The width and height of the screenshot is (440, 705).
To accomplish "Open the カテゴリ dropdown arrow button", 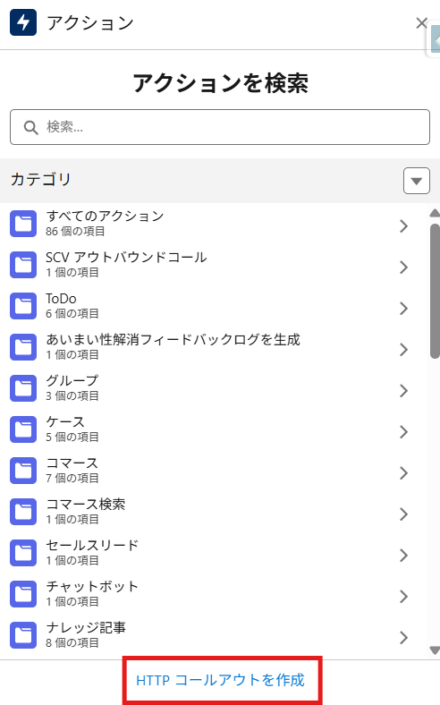I will [417, 181].
